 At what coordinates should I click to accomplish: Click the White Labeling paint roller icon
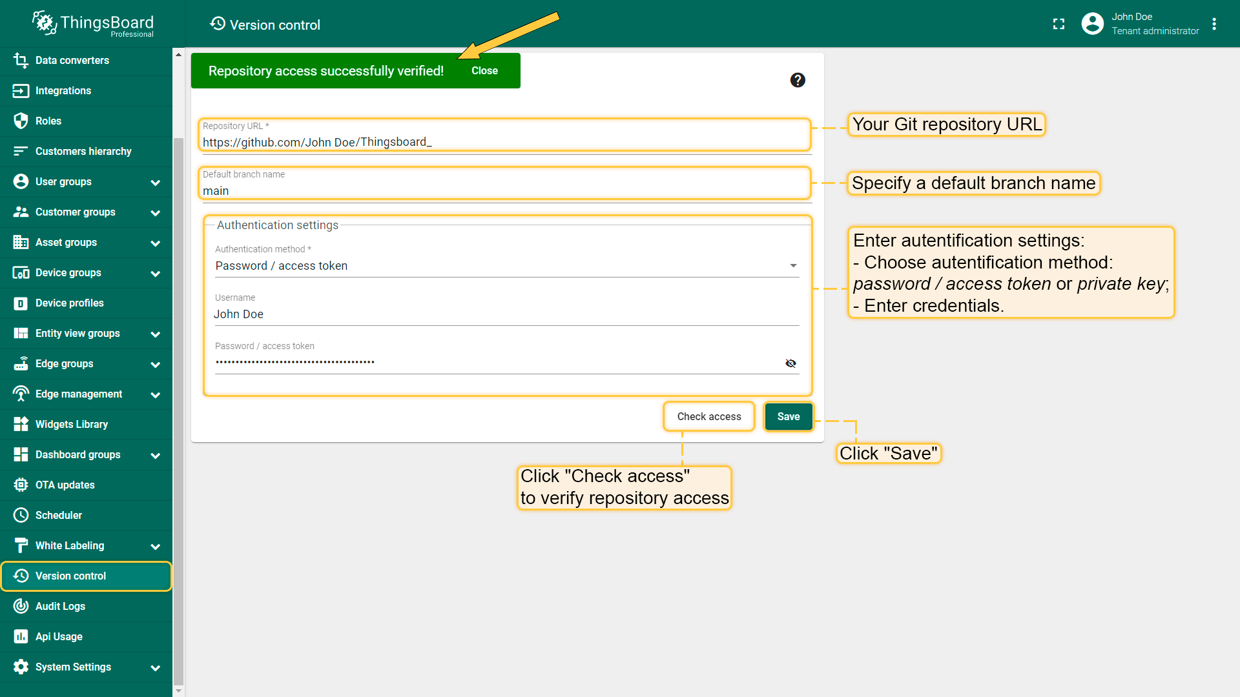21,545
